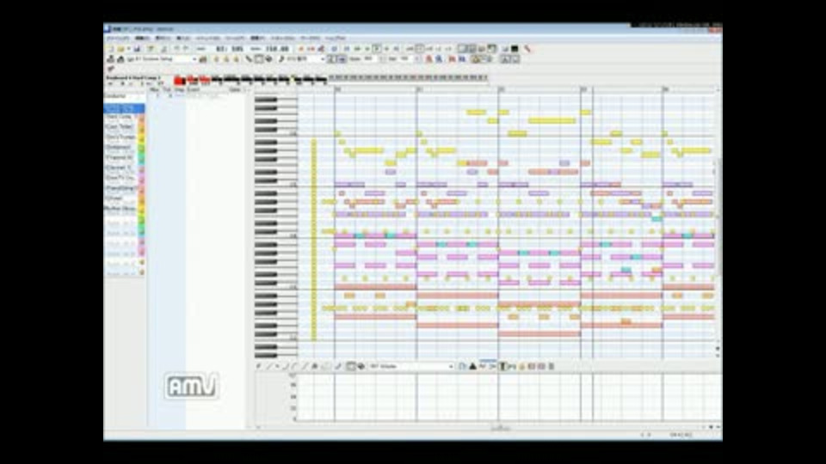
Task: Click the Open folder icon in the toolbar
Action: [120, 49]
